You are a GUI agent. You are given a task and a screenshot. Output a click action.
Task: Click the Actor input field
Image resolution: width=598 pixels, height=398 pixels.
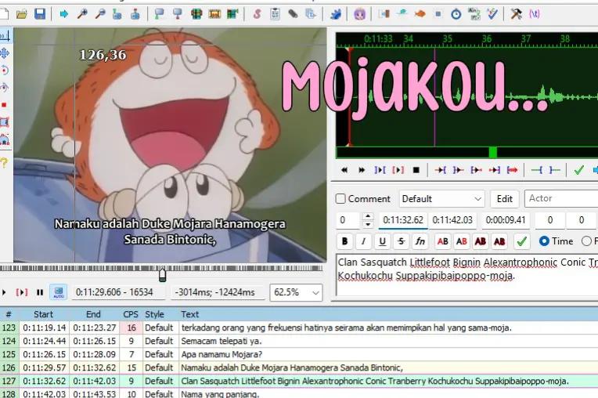(561, 198)
